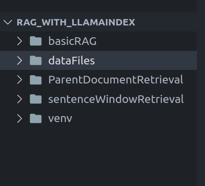
Task: Click the dataFiles folder icon
Action: click(x=36, y=61)
